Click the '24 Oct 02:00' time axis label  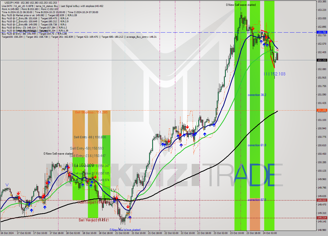[270, 233]
